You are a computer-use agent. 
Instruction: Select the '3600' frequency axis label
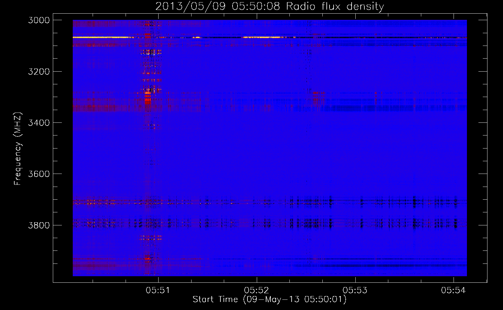(x=39, y=174)
